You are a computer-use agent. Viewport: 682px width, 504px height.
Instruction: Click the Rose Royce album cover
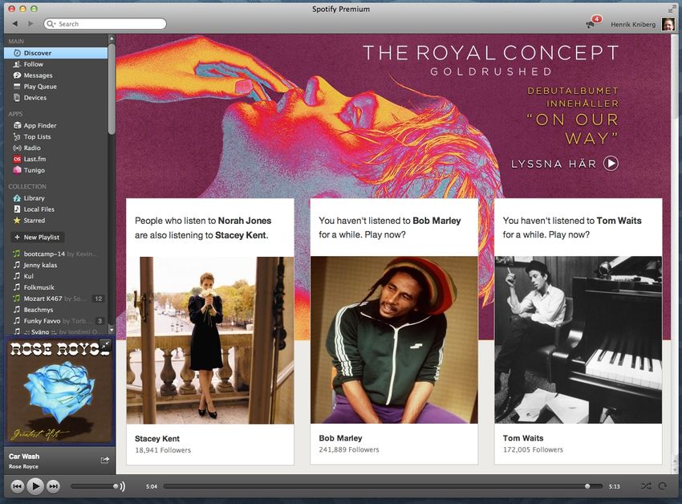click(59, 390)
